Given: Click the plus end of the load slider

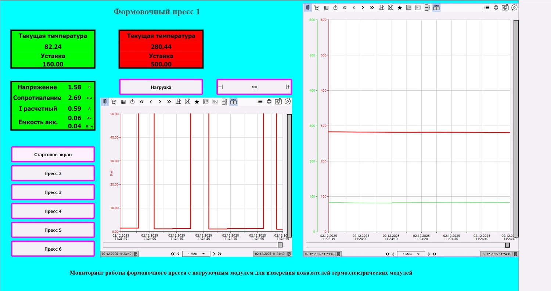Looking at the screenshot, I should pos(288,87).
